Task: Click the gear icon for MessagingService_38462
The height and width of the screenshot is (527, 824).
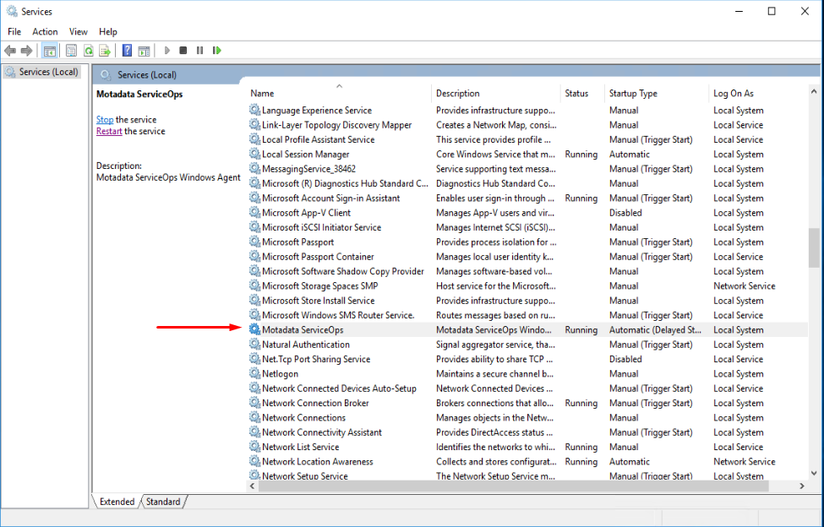Action: pyautogui.click(x=255, y=169)
